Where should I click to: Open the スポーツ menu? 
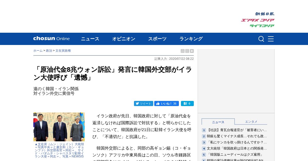(157, 39)
